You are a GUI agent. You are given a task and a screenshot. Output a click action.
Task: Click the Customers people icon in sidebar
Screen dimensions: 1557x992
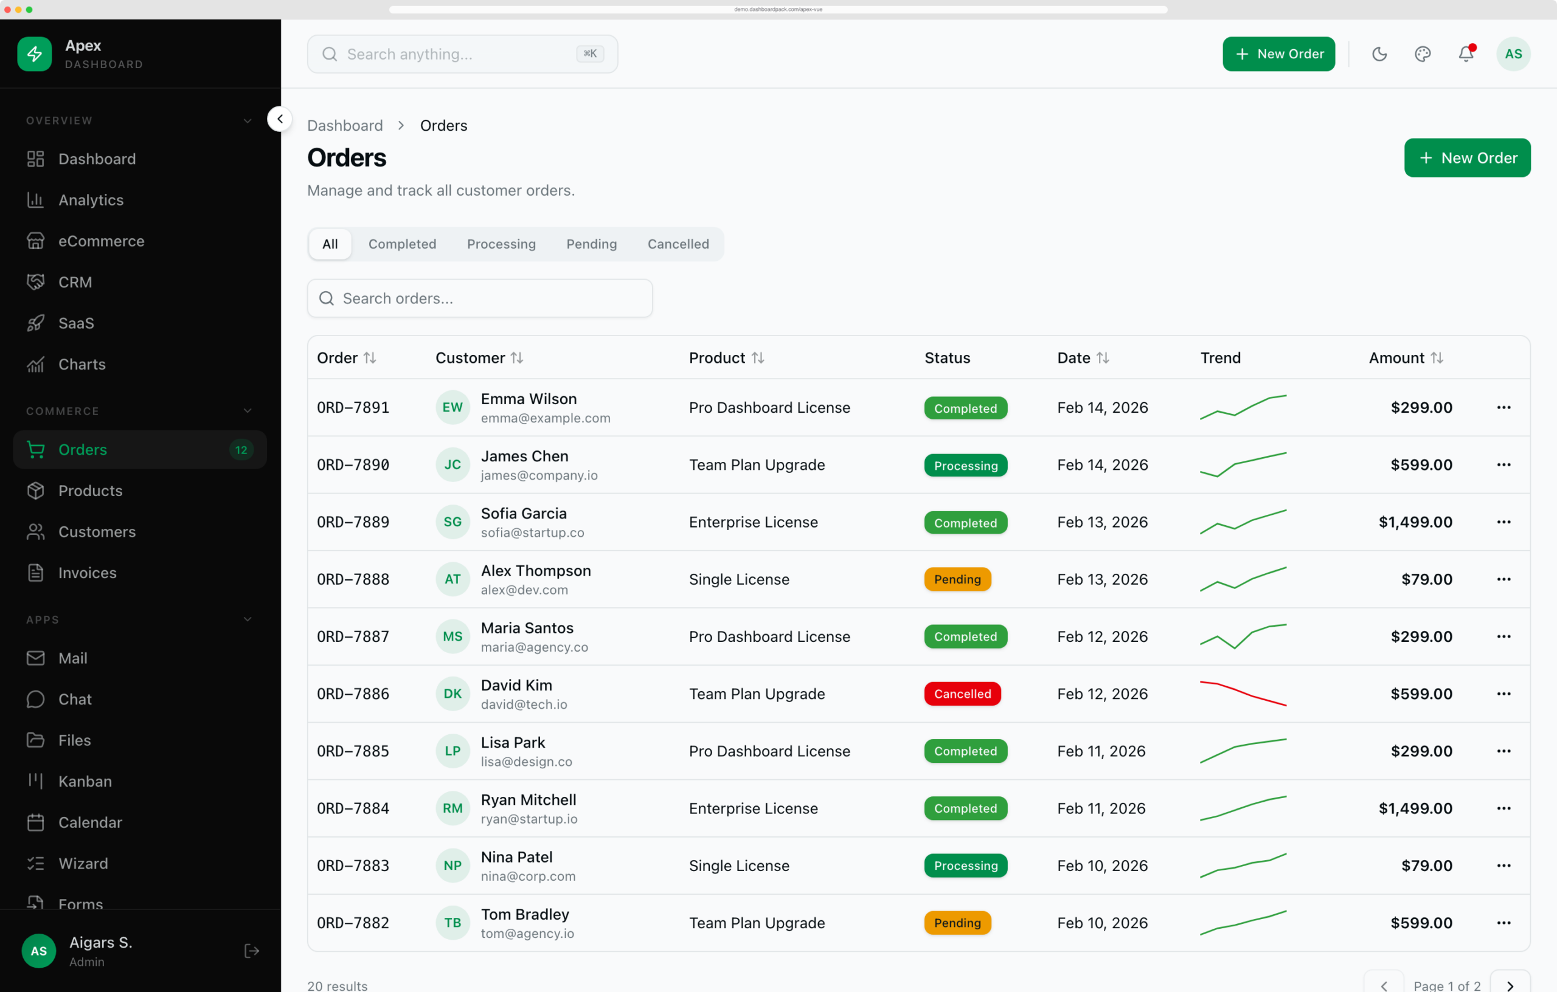[x=35, y=532]
